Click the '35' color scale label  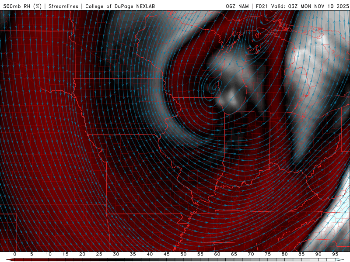click(x=133, y=254)
